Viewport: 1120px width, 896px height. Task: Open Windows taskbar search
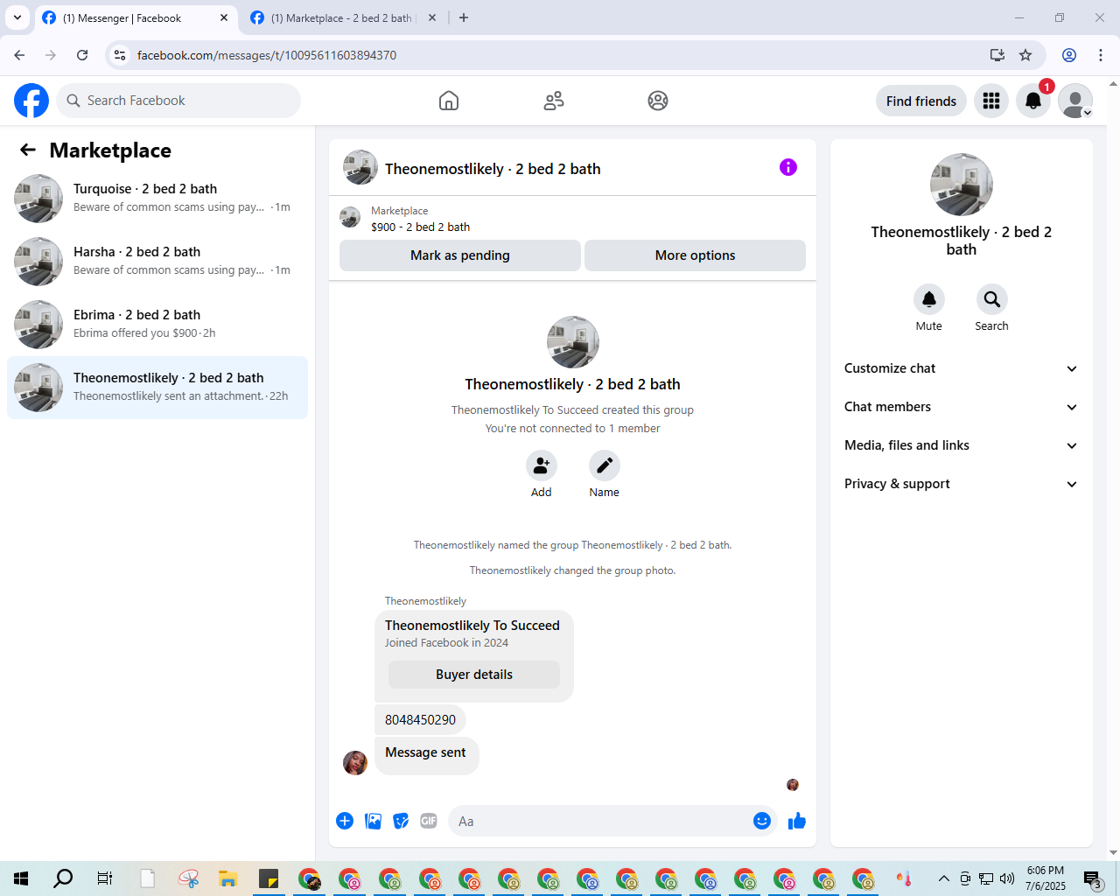pos(63,878)
